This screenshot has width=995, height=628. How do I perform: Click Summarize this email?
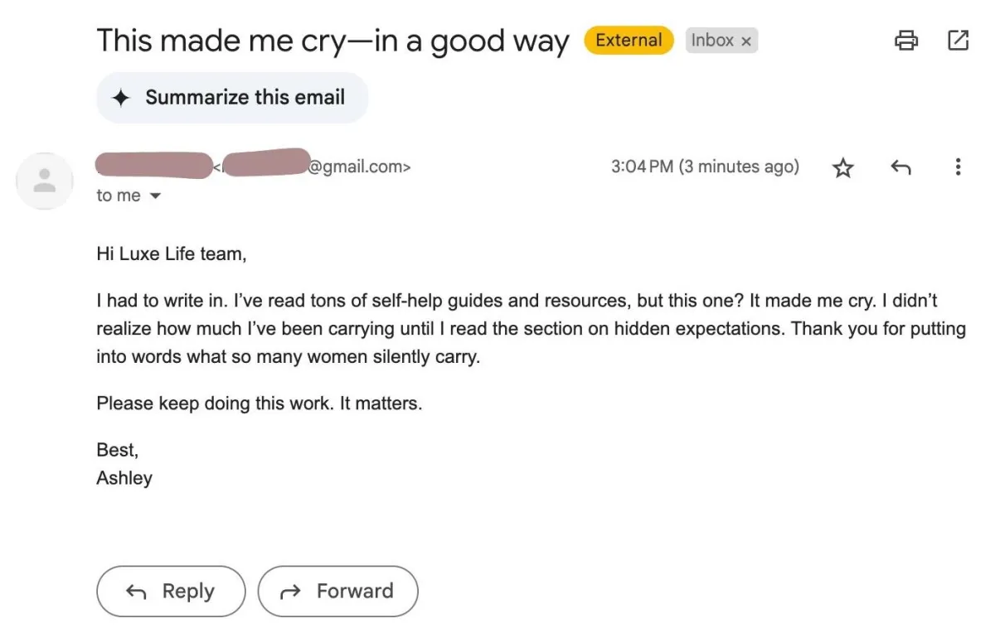pos(232,98)
